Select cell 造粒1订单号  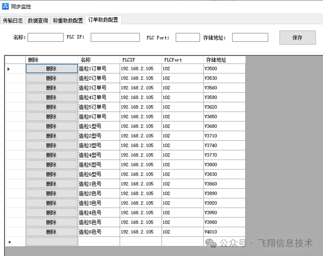[99, 69]
